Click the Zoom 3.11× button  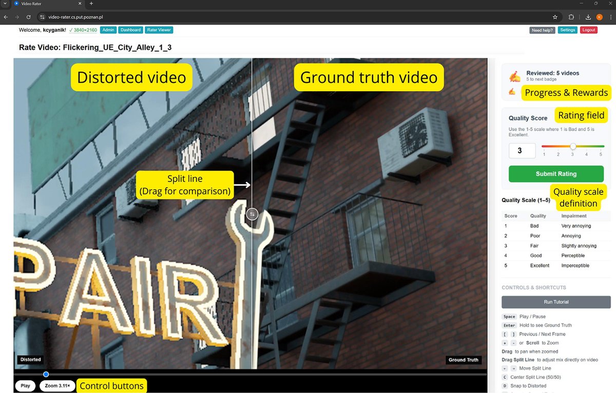57,386
